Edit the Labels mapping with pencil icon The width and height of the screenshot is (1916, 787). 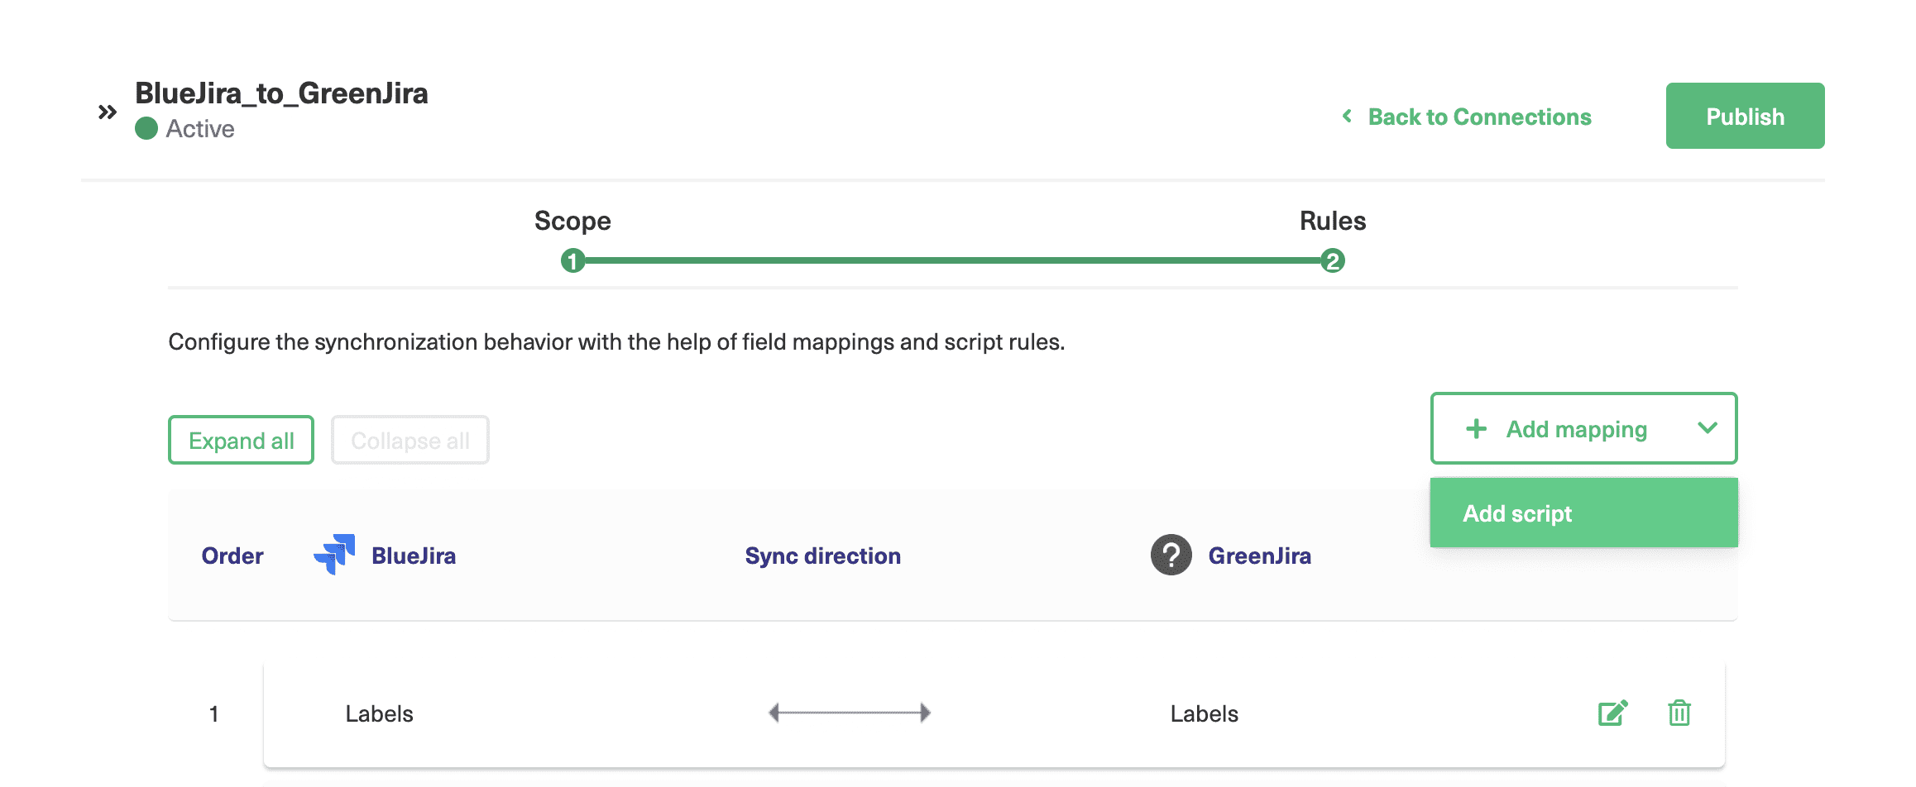pyautogui.click(x=1612, y=713)
